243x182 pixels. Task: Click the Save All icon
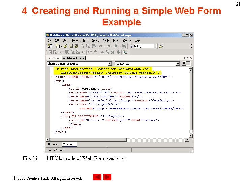(x=76, y=46)
